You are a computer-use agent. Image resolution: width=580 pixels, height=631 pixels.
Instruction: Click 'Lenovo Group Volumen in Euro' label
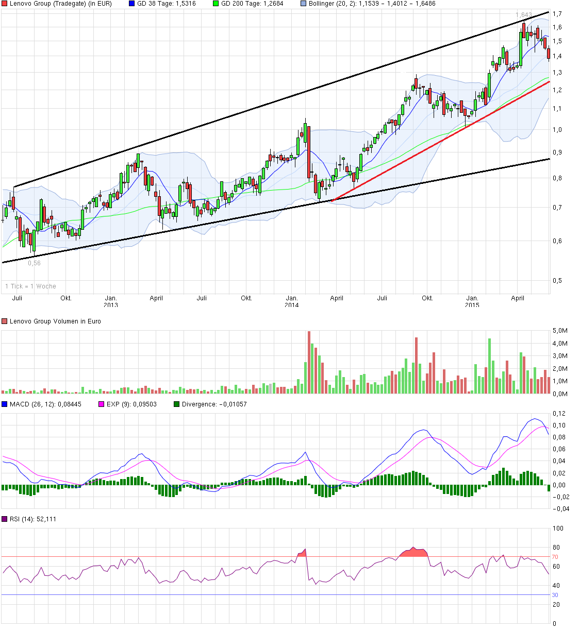[55, 321]
